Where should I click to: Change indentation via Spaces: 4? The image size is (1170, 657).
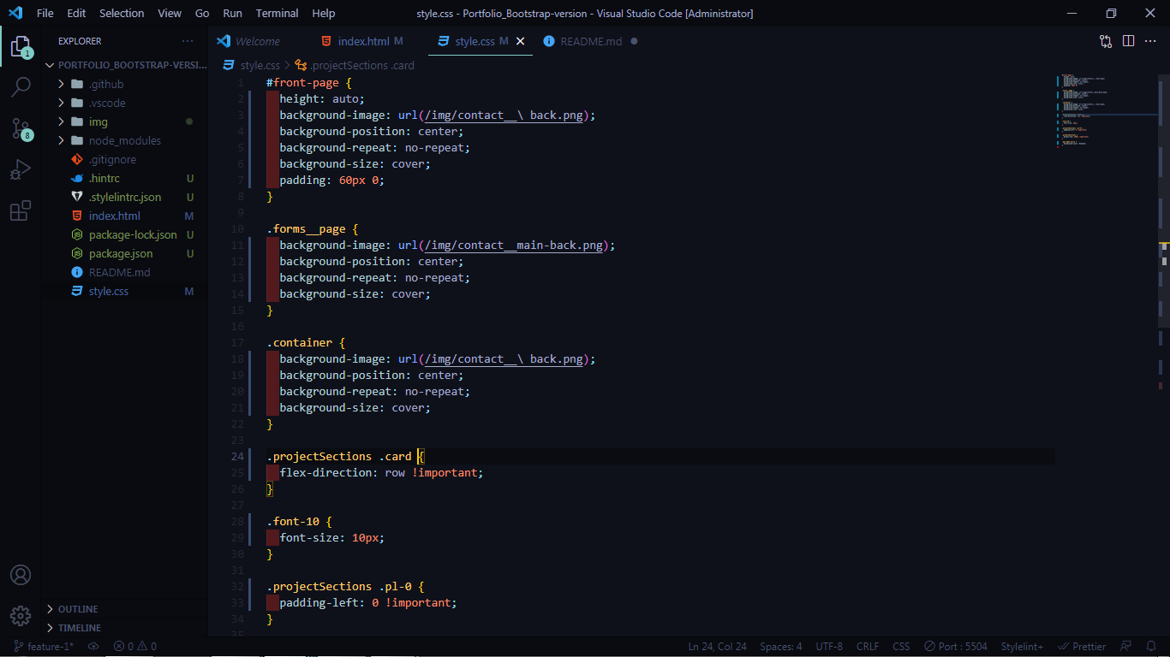781,647
